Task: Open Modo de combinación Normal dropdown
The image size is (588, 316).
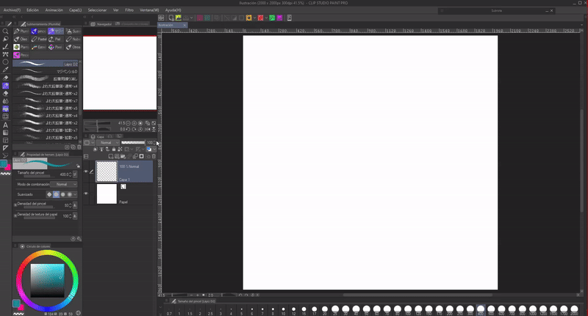Action: click(x=64, y=184)
